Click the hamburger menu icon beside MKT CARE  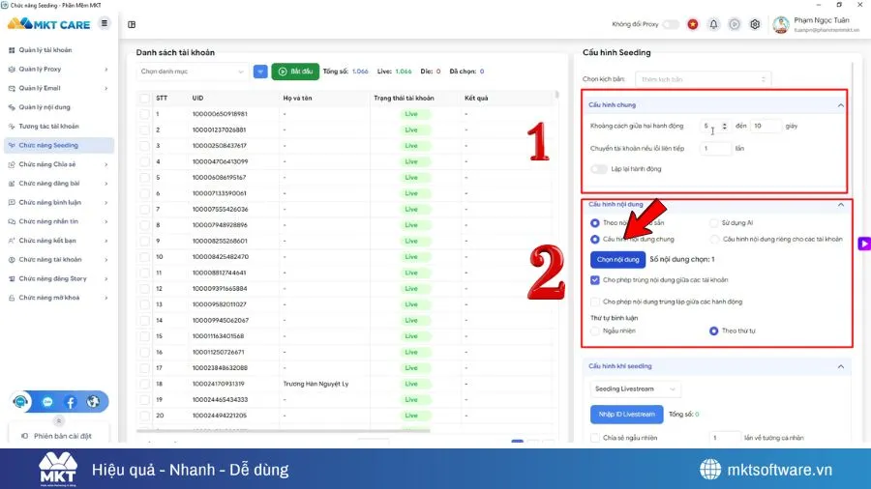click(x=105, y=23)
